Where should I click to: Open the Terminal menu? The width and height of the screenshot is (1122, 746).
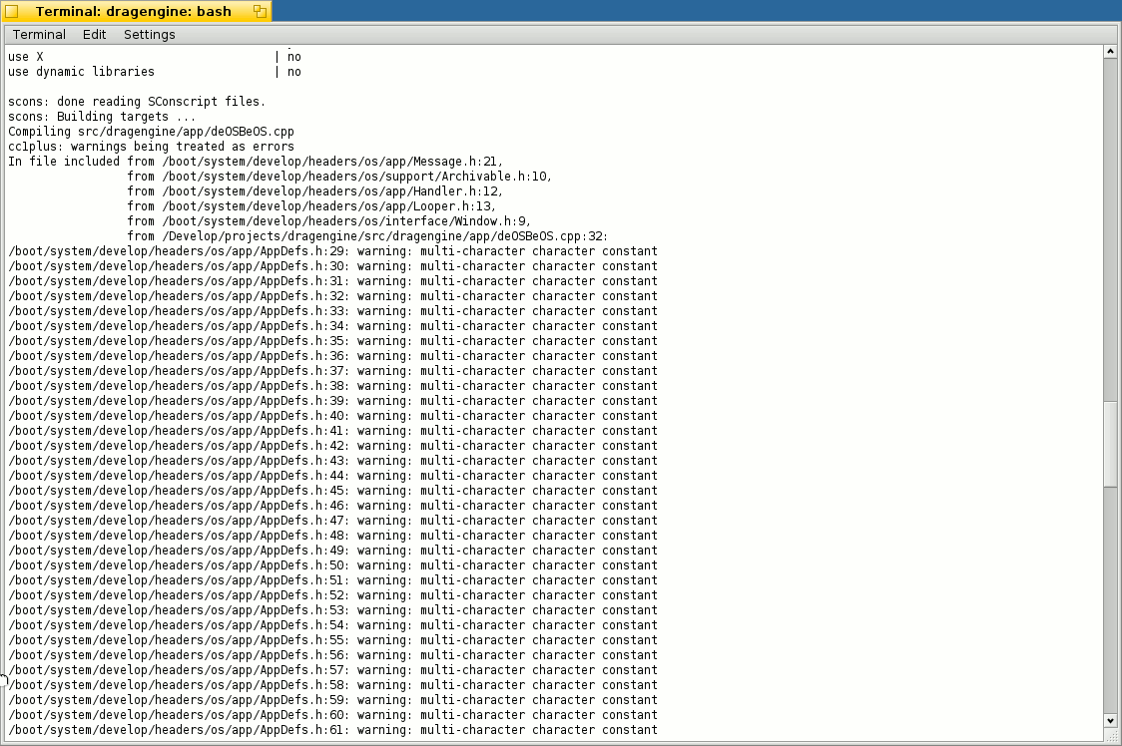pos(39,34)
